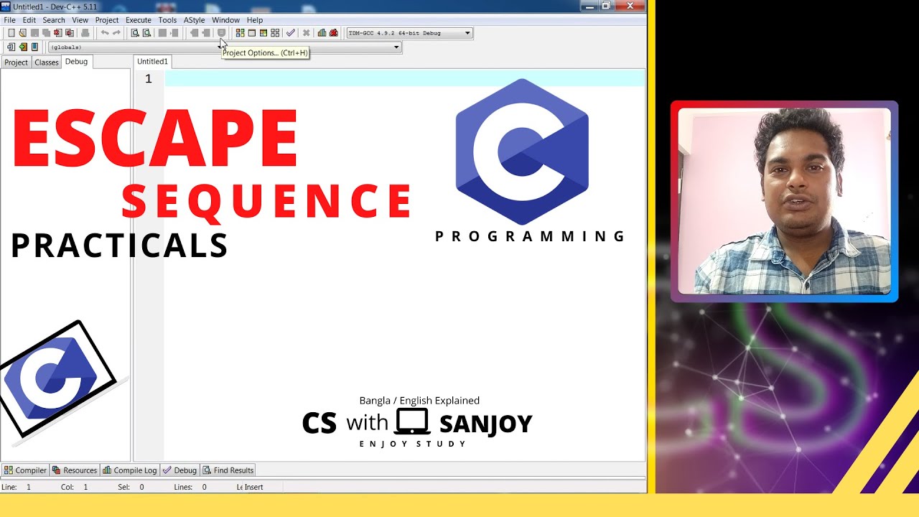Click the Debug checkmark toolbar icon
The width and height of the screenshot is (919, 517).
point(290,33)
